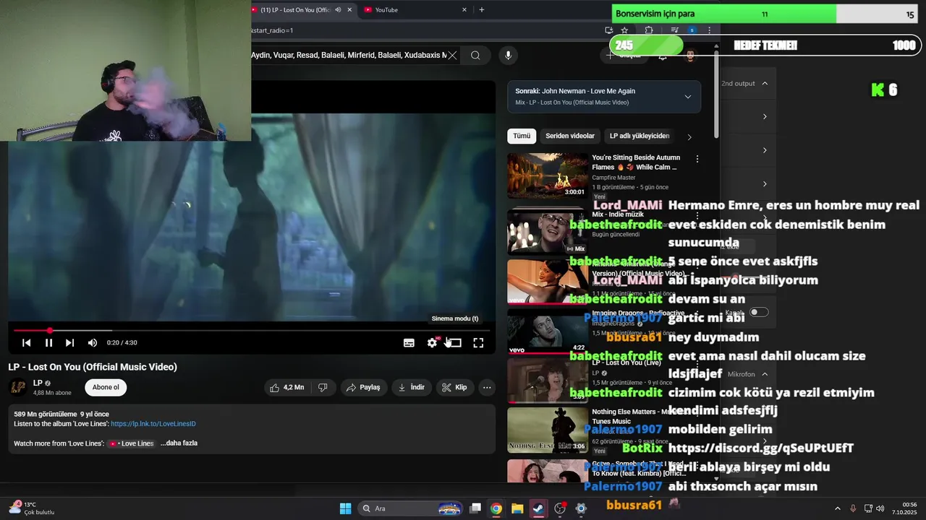The width and height of the screenshot is (926, 520).
Task: Skip to the next video in the player
Action: [x=69, y=343]
